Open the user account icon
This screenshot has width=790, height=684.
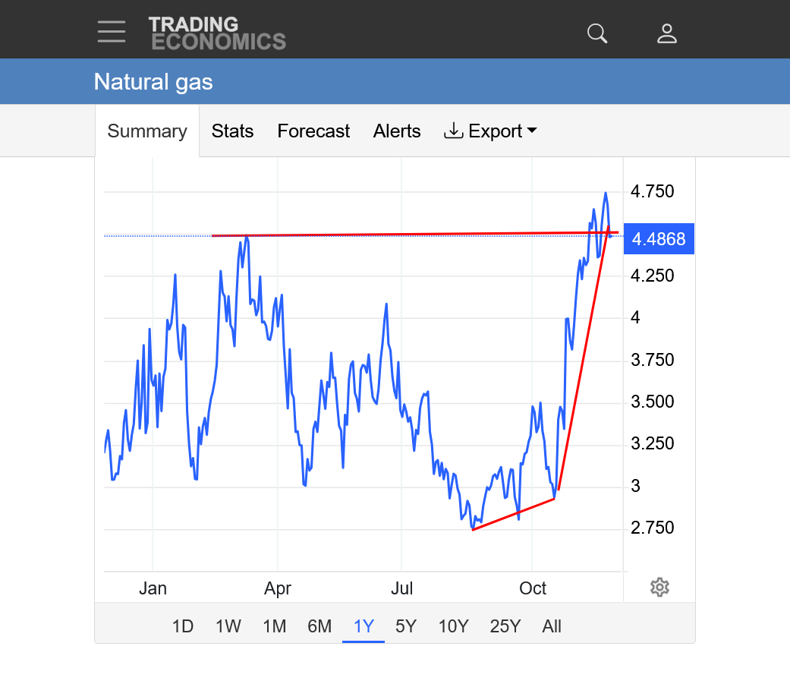666,33
